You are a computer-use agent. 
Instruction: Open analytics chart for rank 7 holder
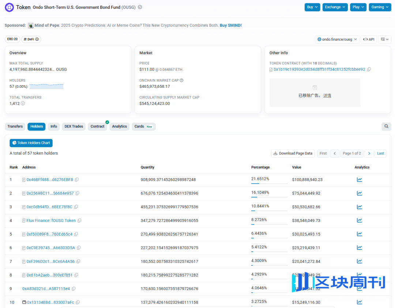pos(359,261)
